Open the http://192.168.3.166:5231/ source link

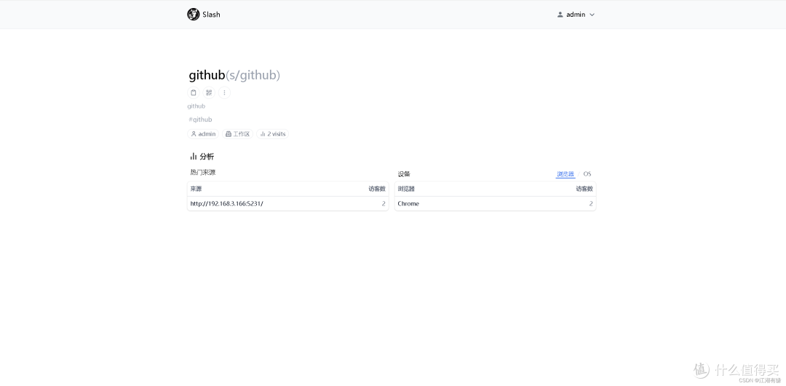tap(226, 203)
